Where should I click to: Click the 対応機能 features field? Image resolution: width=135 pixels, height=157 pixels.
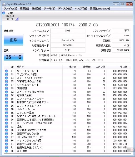click(90, 60)
